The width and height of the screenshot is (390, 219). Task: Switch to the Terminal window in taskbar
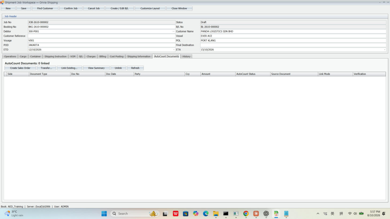[226, 213]
